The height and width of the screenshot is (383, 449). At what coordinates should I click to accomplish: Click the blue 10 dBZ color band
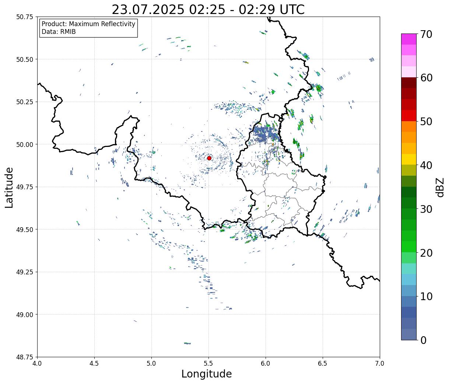pyautogui.click(x=408, y=301)
